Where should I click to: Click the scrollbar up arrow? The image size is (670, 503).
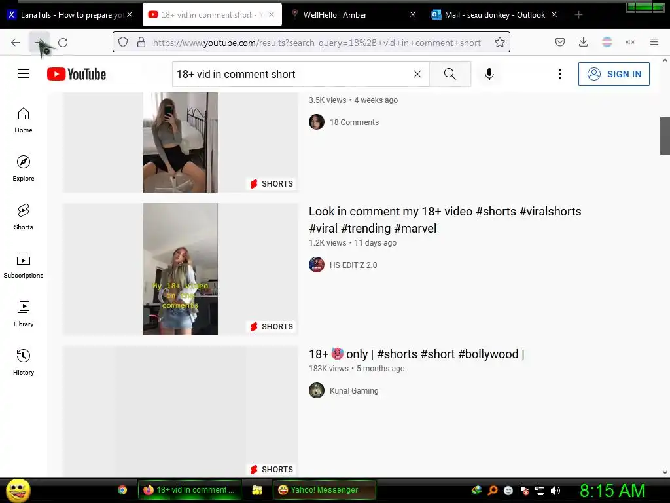coord(665,60)
